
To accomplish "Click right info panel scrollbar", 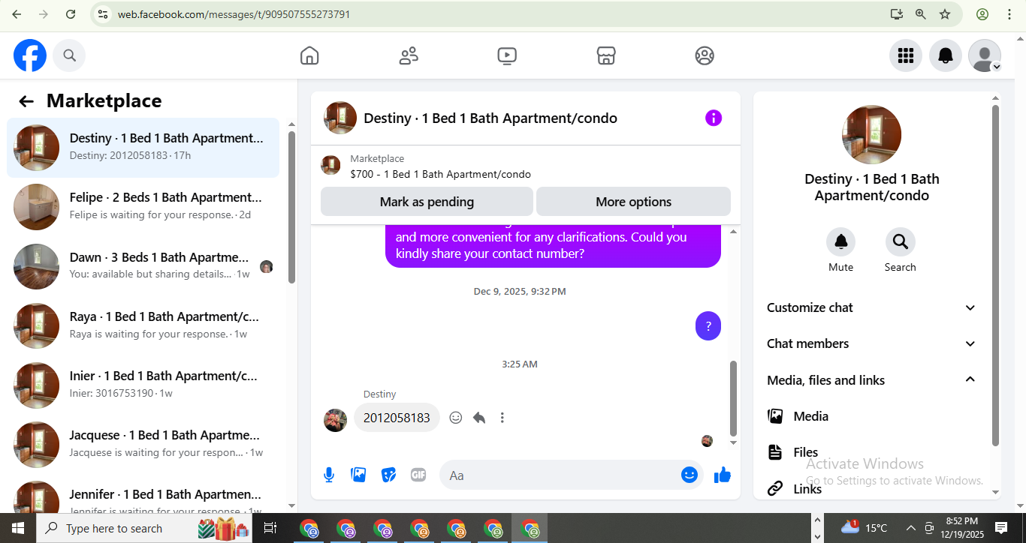I will (x=996, y=276).
